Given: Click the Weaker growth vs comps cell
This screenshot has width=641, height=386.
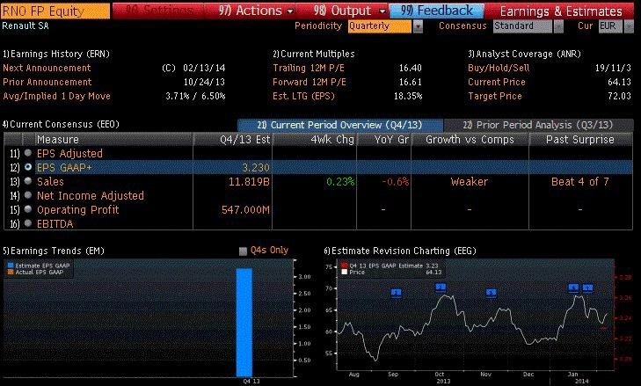Looking at the screenshot, I should [x=470, y=181].
